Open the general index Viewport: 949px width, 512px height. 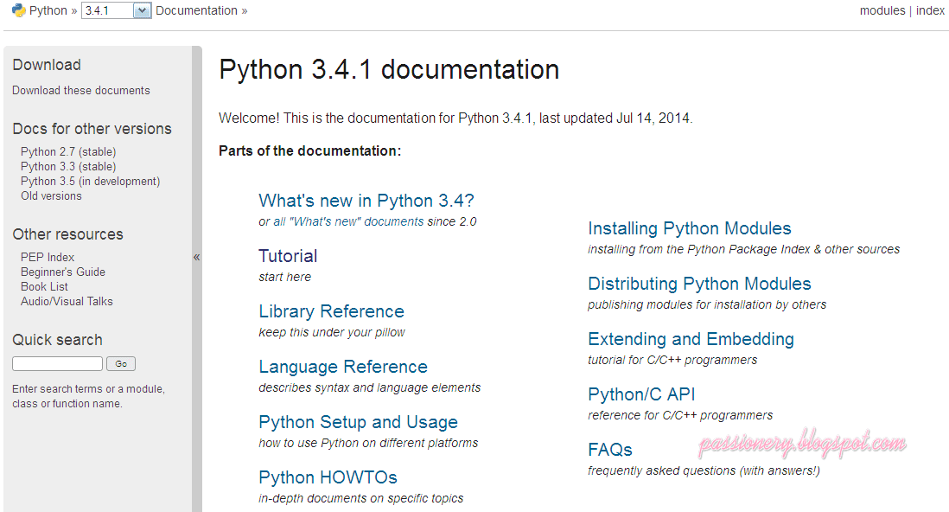pyautogui.click(x=930, y=10)
